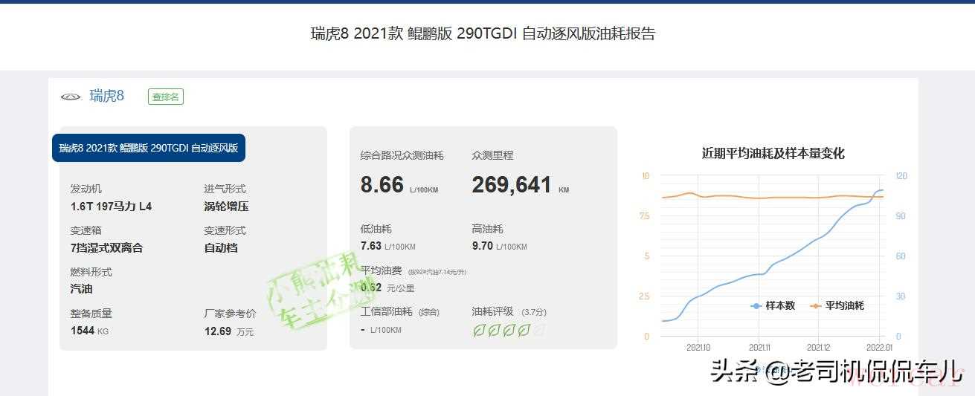Toggle the 平均油耗 series in chart legend
Viewport: 975px width, 396px height.
[844, 305]
